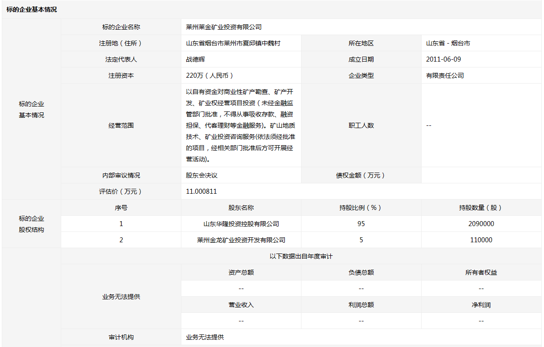Select the 所在地区 label

tap(361, 43)
